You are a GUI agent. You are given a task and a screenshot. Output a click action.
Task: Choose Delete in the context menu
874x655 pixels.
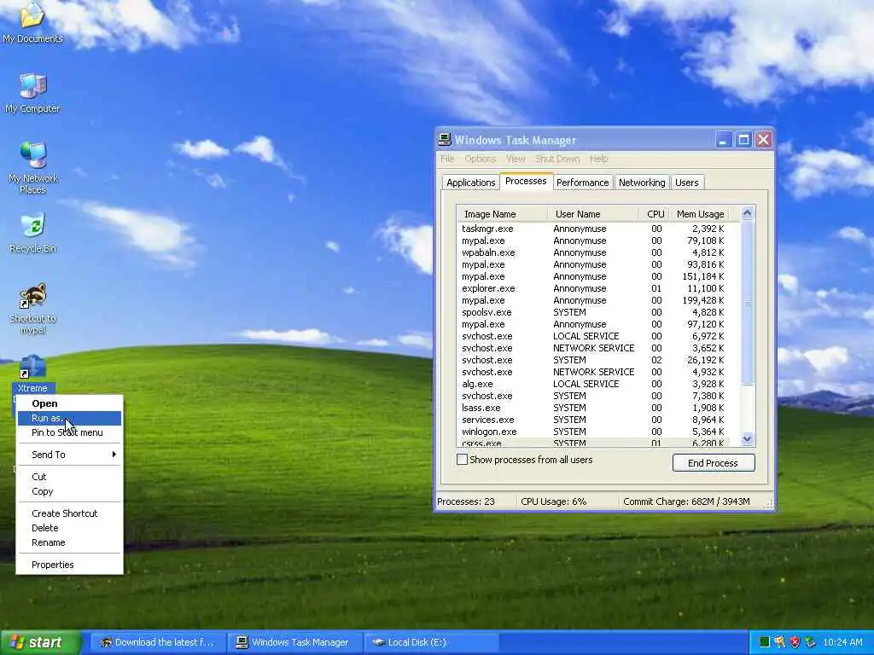coord(69,527)
